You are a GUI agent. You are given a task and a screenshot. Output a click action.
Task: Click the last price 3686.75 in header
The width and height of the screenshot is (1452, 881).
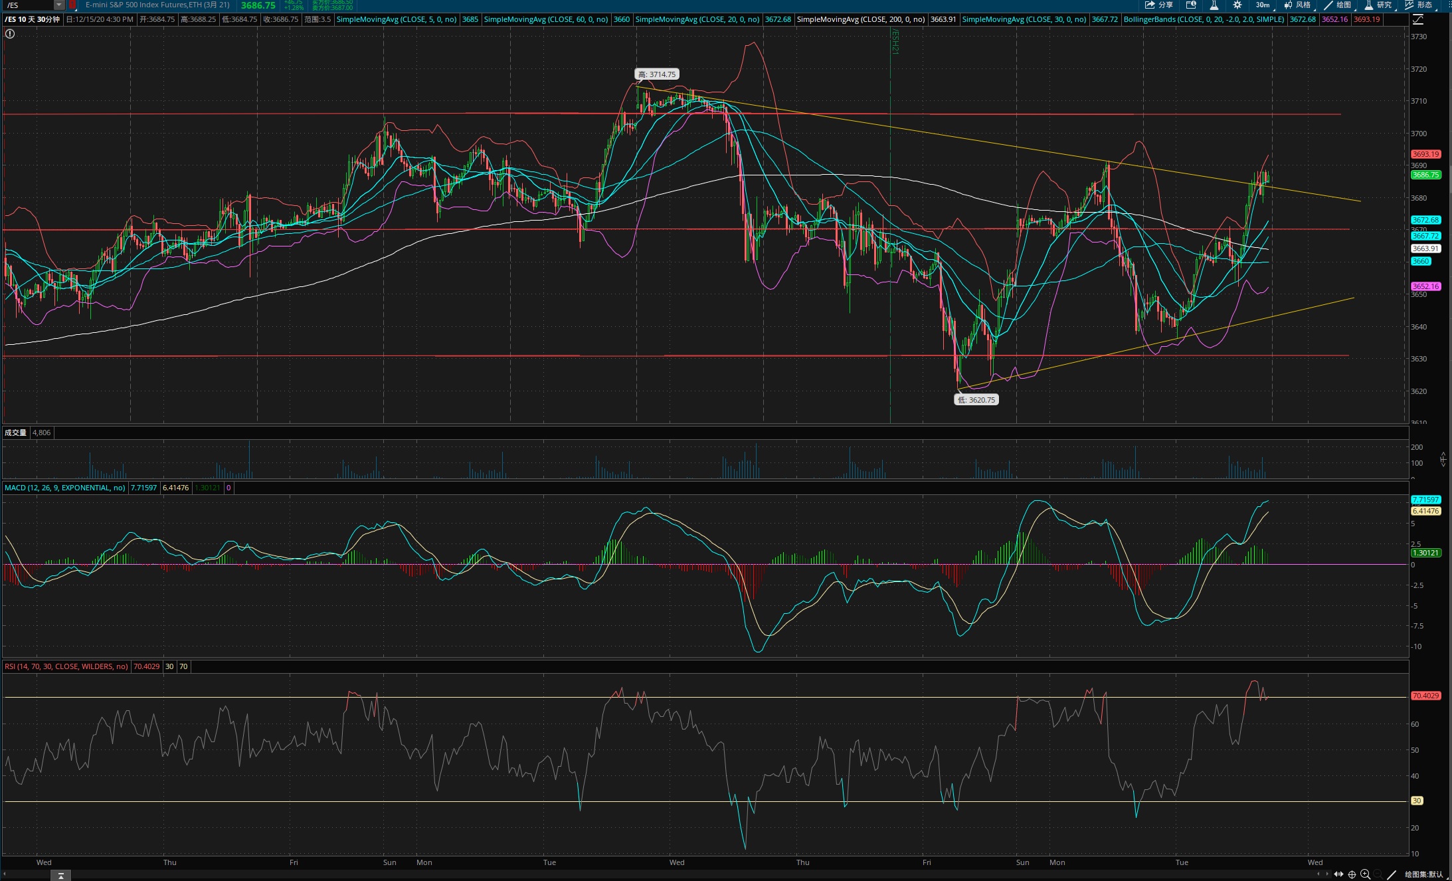[258, 5]
